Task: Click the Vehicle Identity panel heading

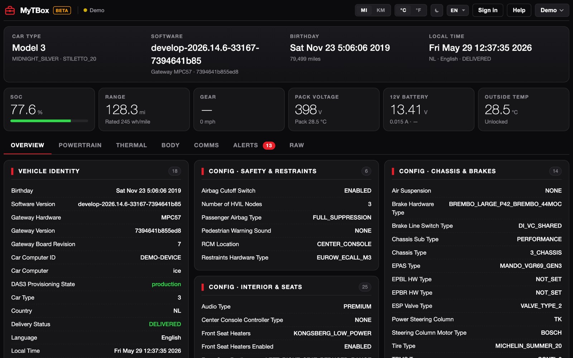Action: [x=49, y=171]
